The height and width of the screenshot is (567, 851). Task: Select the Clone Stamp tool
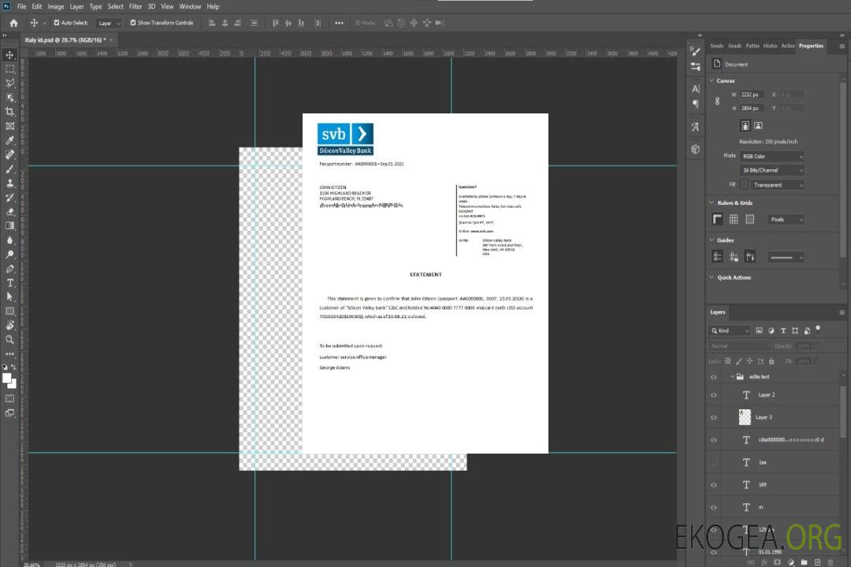tap(9, 183)
